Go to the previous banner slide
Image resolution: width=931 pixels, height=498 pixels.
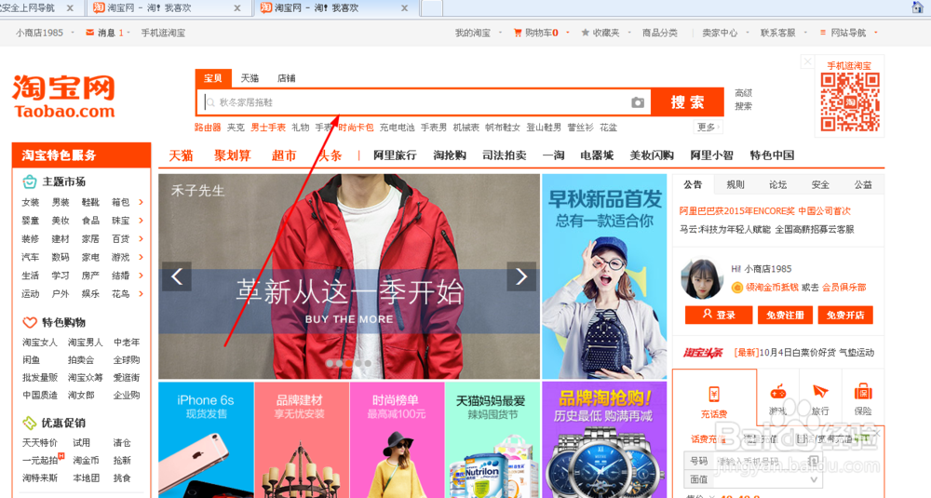coord(177,276)
